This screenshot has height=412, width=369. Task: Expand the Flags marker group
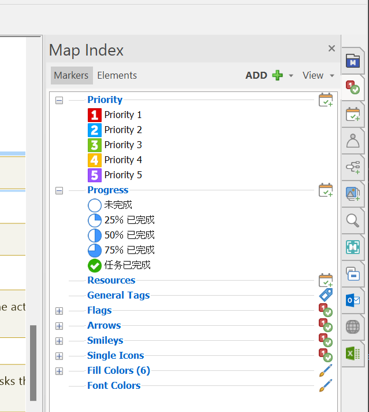pos(59,311)
